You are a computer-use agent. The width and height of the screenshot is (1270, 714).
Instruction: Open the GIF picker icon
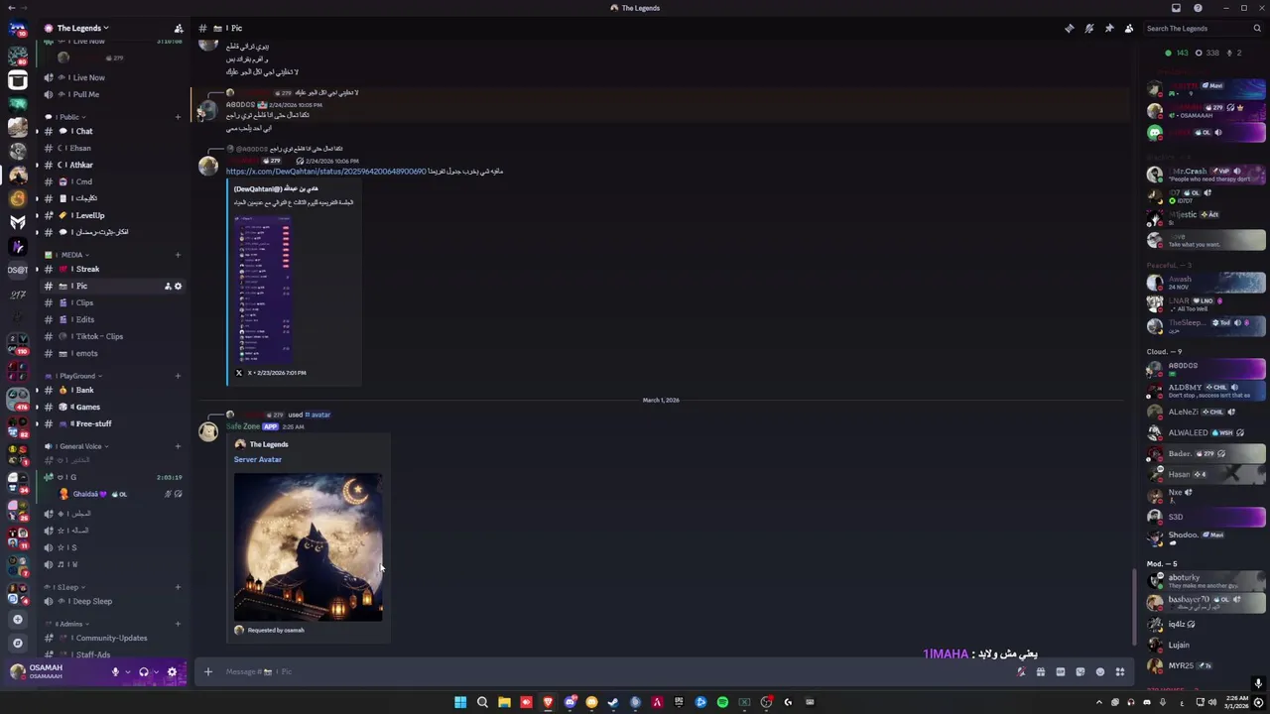tap(1061, 672)
